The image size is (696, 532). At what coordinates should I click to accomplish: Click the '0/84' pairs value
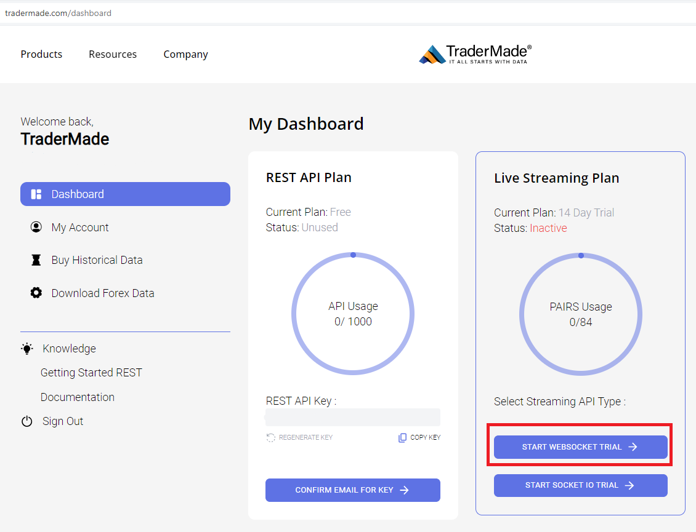pos(581,322)
